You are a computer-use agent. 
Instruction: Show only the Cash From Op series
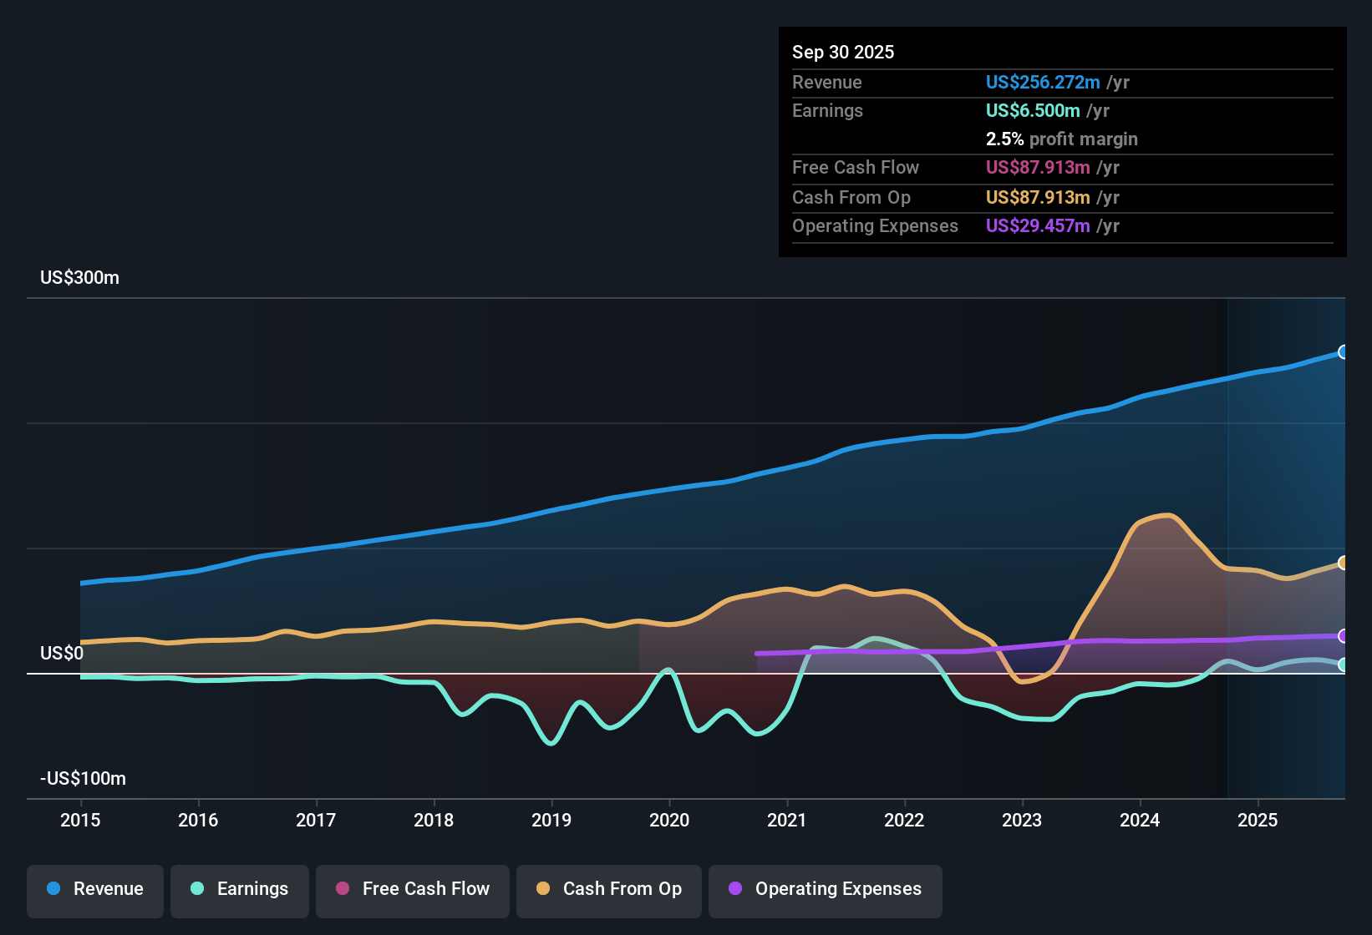click(x=608, y=889)
